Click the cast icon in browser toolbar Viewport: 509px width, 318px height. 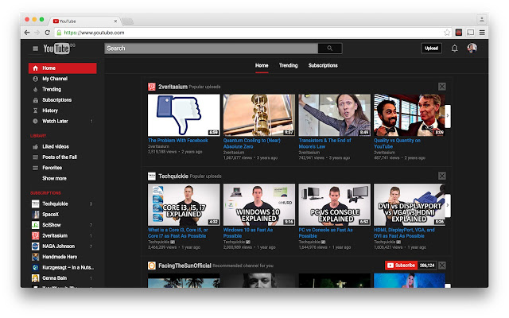(470, 33)
